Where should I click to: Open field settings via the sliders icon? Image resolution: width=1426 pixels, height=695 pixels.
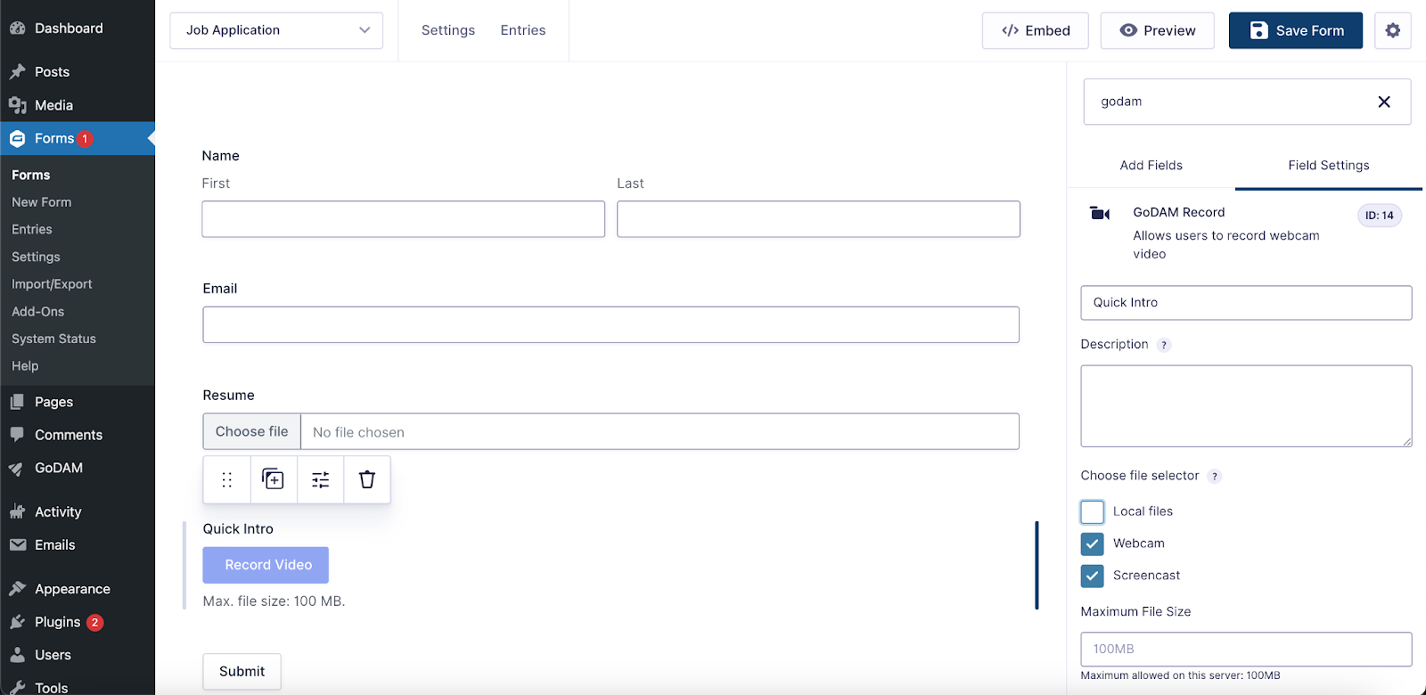pos(321,479)
